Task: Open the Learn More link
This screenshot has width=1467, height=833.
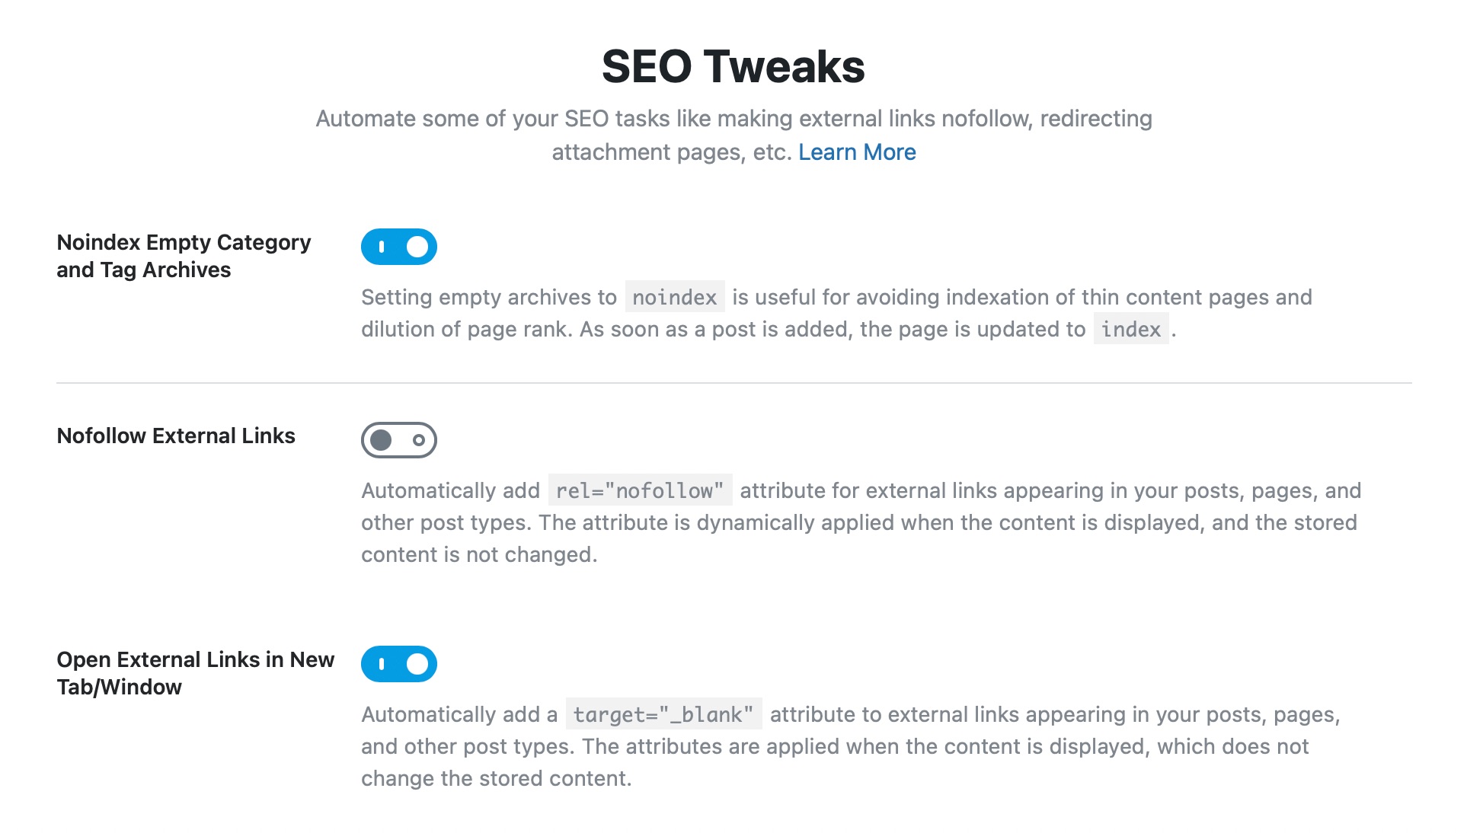Action: click(856, 152)
